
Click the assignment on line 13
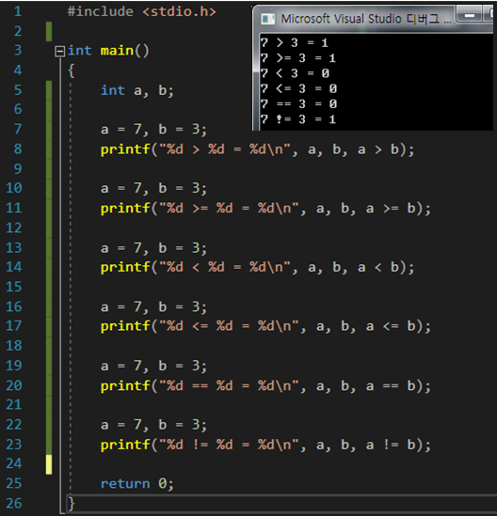click(x=153, y=248)
